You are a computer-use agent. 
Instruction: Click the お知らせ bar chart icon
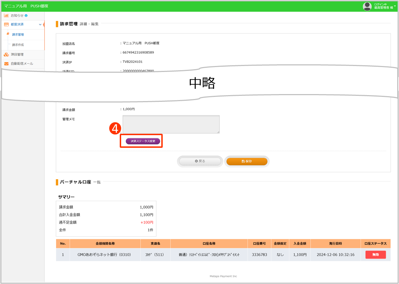(6, 16)
